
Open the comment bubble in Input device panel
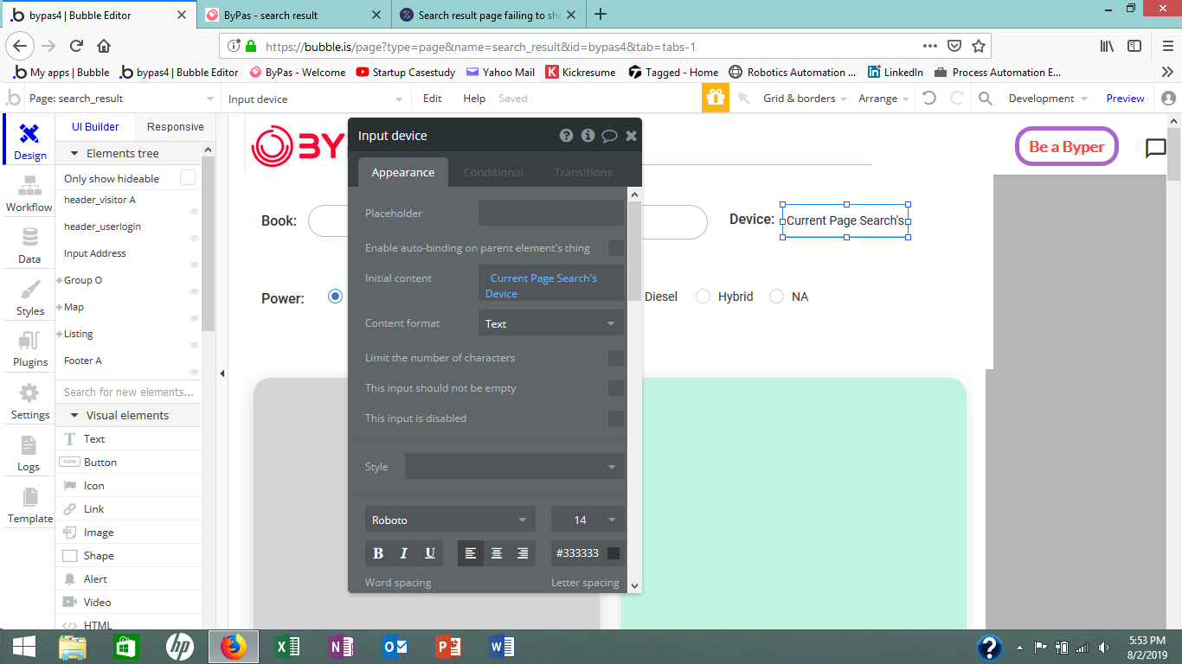point(609,136)
